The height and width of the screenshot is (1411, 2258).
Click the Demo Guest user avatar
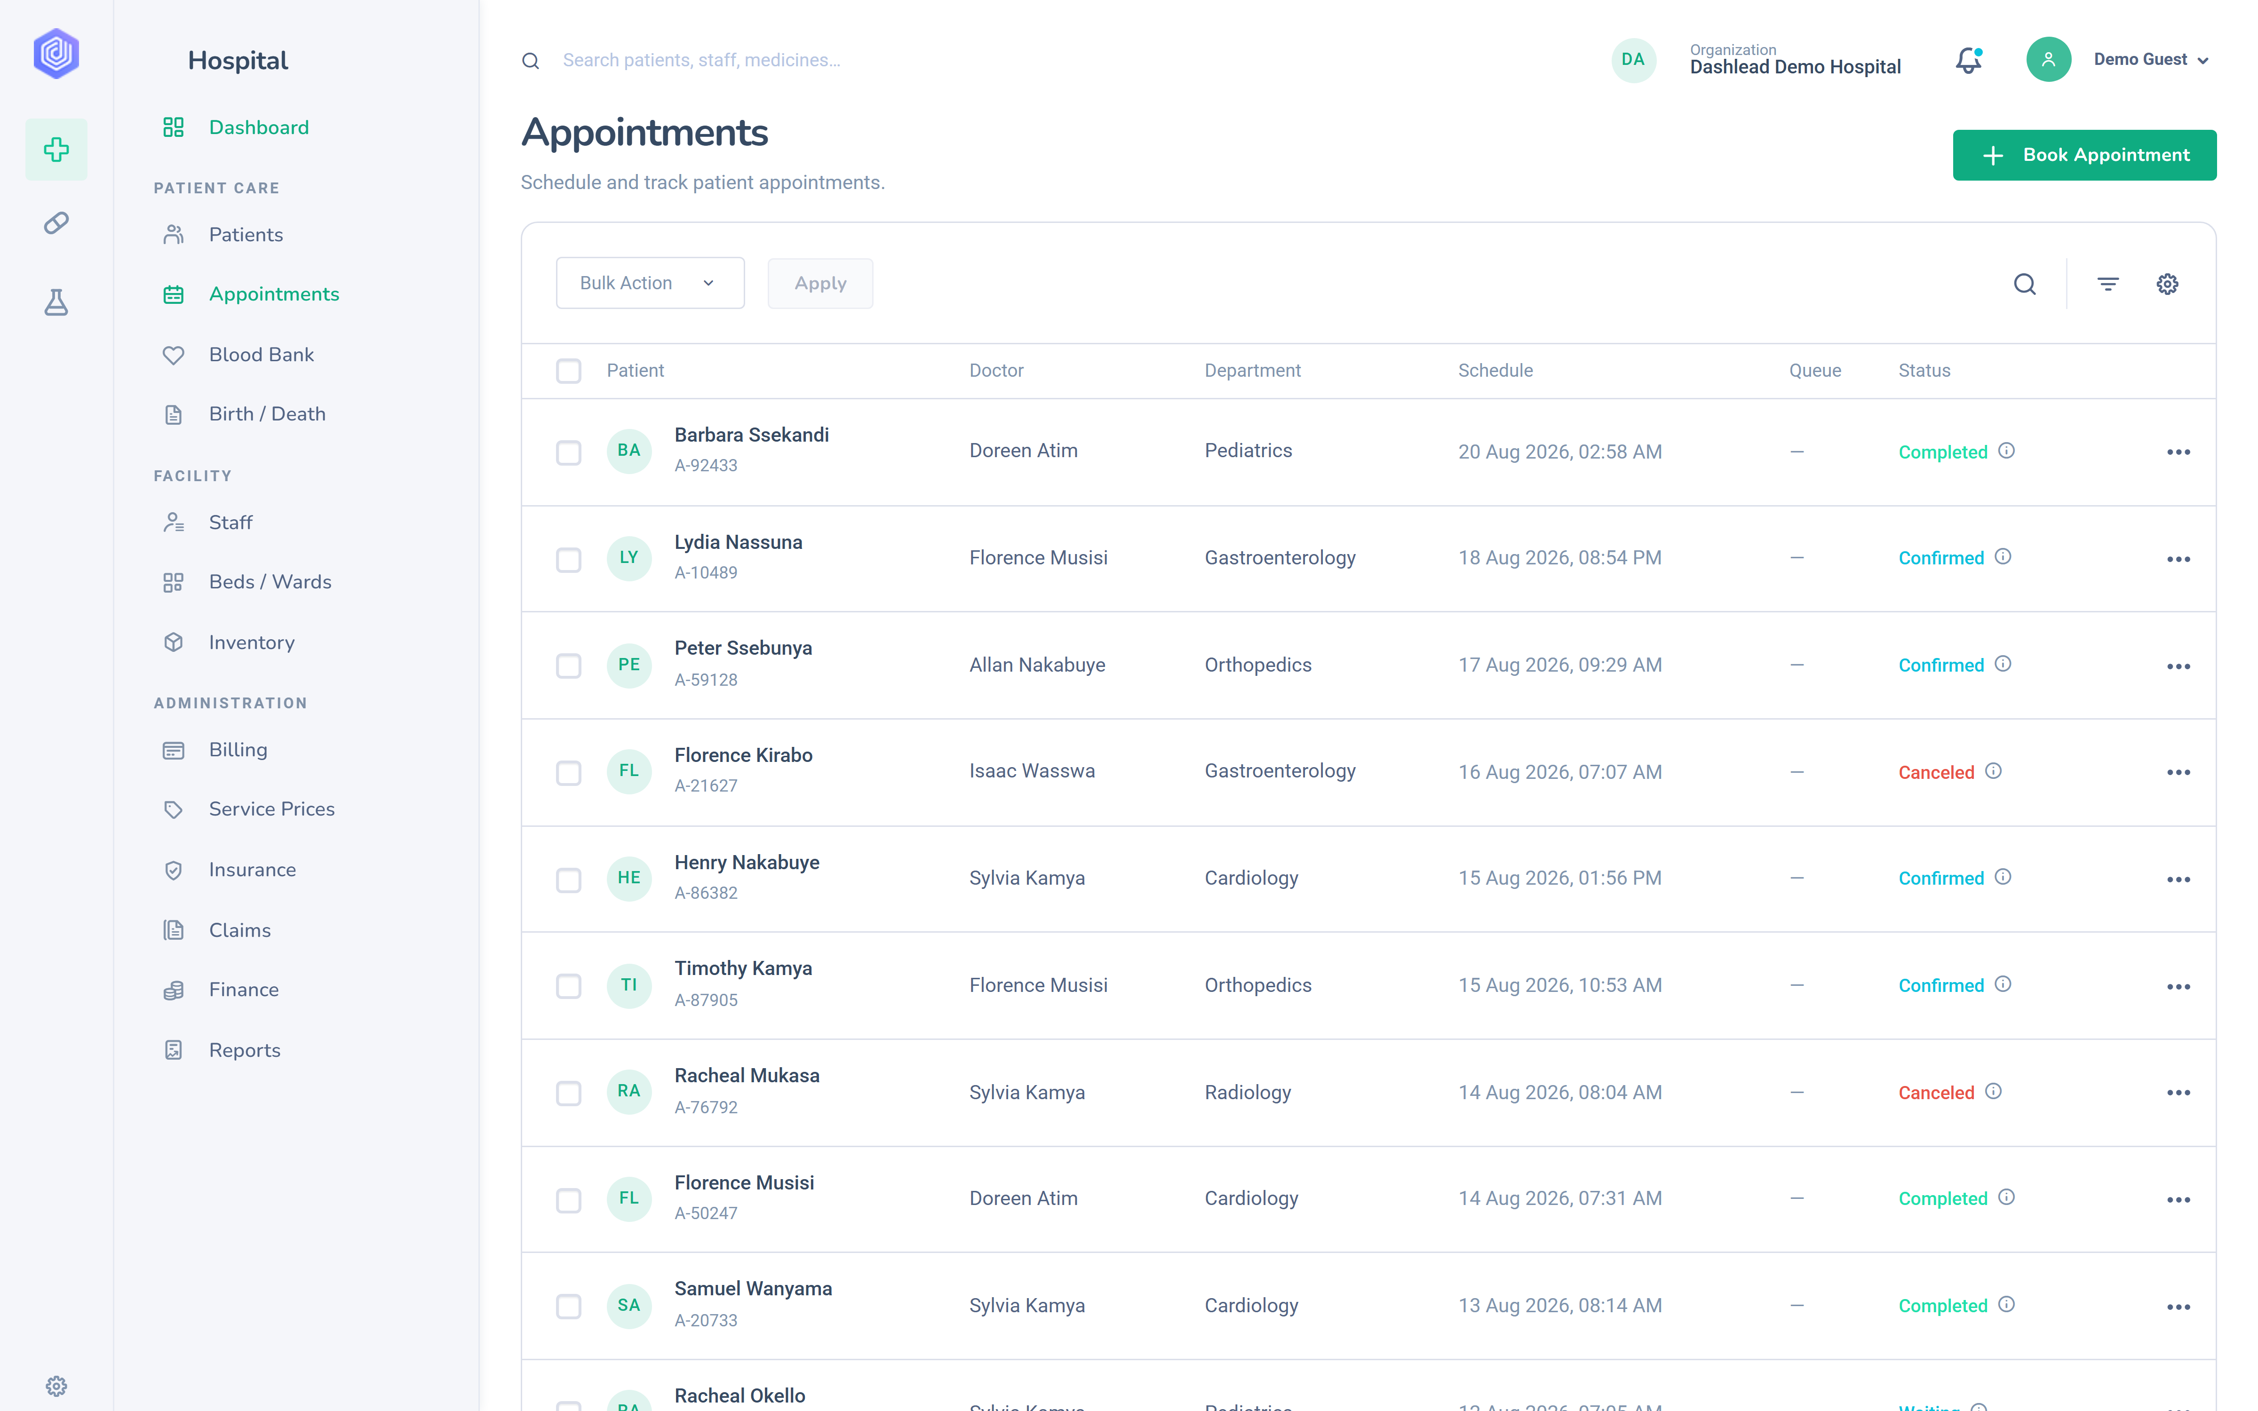point(2049,60)
